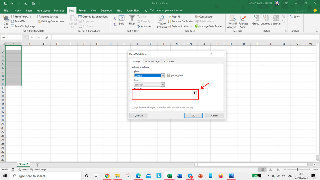Click the column A header
The width and height of the screenshot is (320, 180).
point(13,44)
